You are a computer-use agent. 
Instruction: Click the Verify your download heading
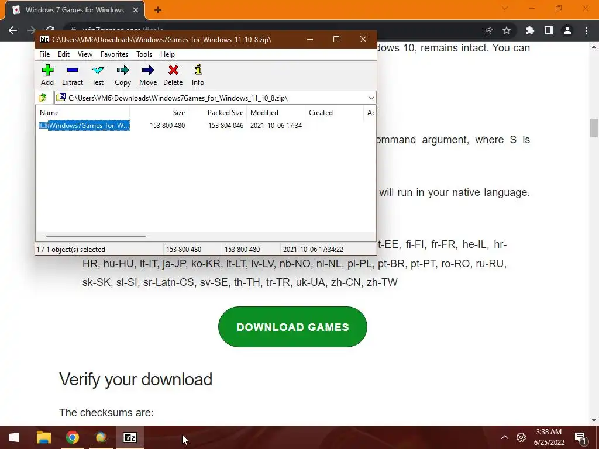tap(136, 379)
